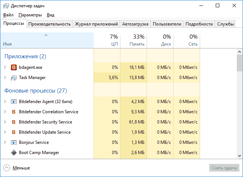Select Bitdefender Update Service name
Screen dimensions: 243x177
pos(45,132)
